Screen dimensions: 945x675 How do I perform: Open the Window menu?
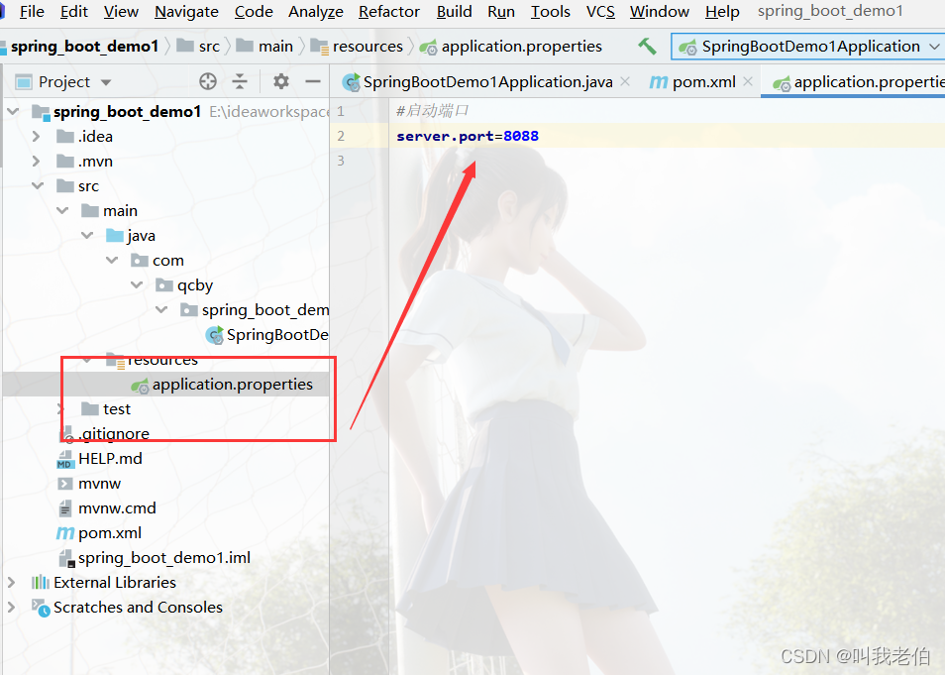660,12
